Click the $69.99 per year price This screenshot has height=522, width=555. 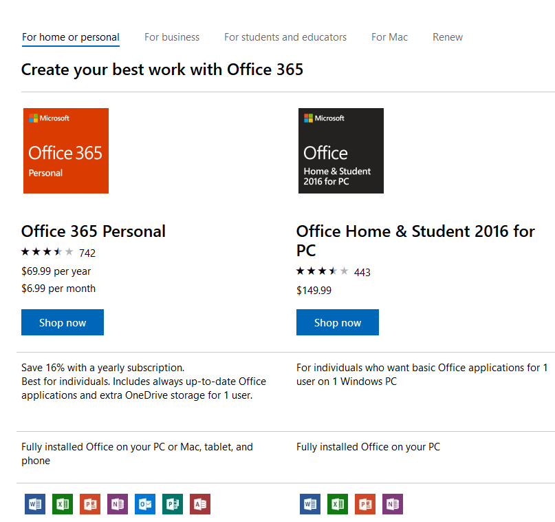[x=56, y=271]
